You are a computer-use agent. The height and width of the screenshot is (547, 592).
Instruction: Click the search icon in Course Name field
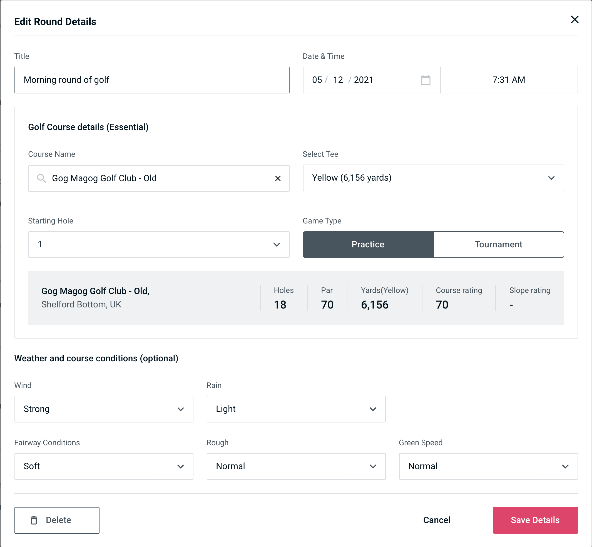point(42,178)
